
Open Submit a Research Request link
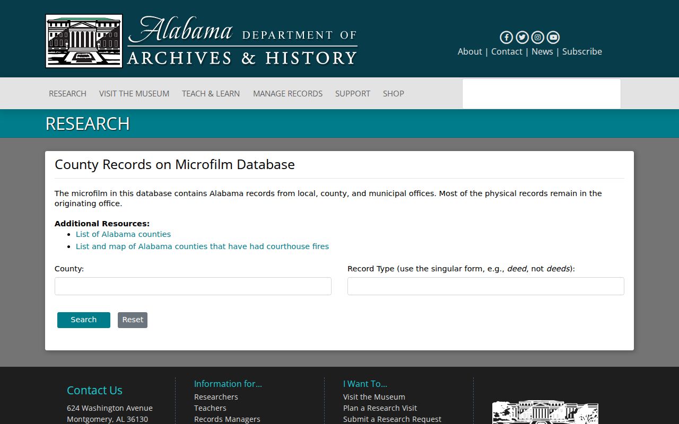392,419
